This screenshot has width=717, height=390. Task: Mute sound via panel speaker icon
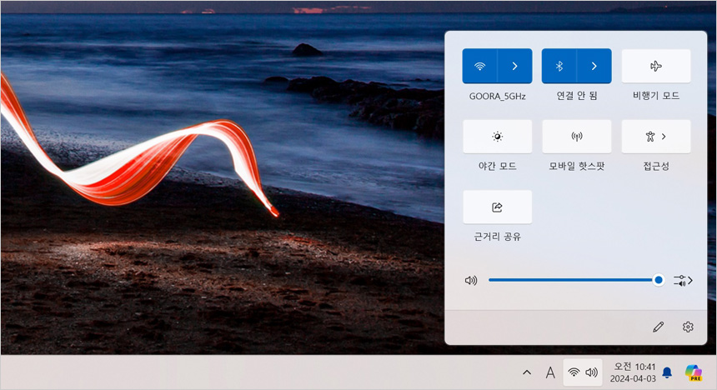[x=471, y=280]
